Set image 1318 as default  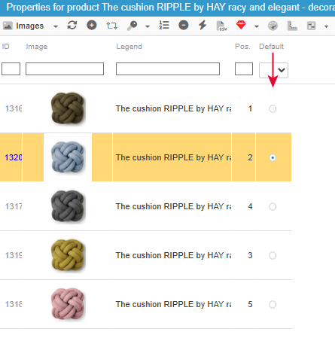(x=273, y=304)
